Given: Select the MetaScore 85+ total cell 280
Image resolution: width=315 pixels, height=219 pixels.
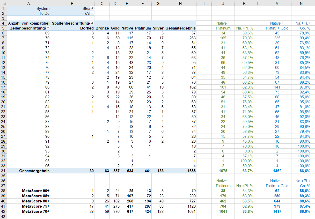Looking at the screenshot, I should (180, 196).
